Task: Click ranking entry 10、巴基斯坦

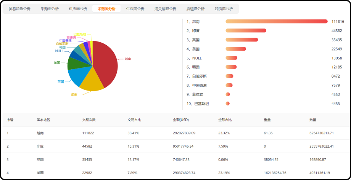Action: click(x=198, y=104)
